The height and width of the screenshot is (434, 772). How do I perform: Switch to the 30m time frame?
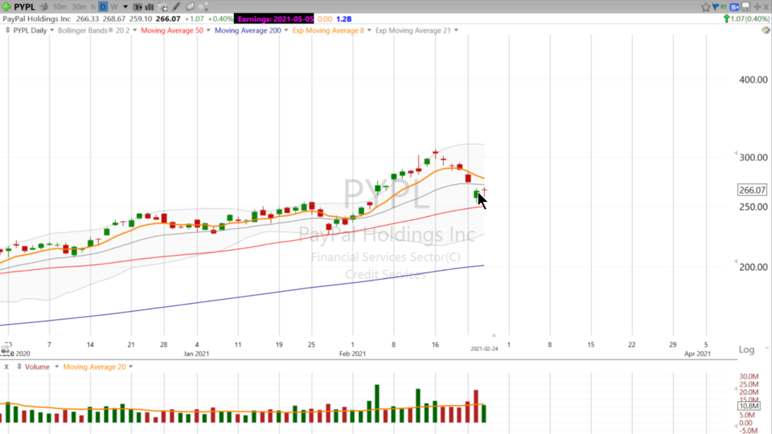point(79,7)
